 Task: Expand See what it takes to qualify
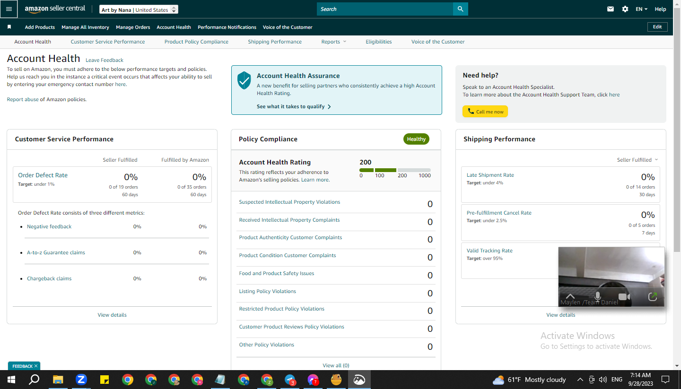[294, 106]
